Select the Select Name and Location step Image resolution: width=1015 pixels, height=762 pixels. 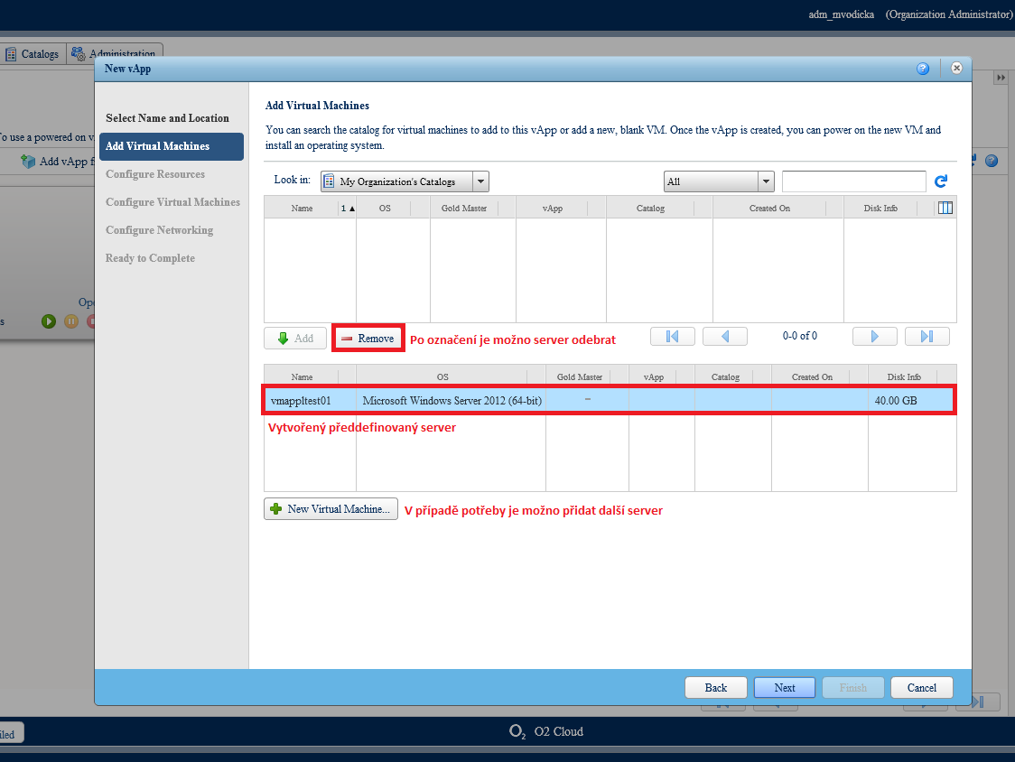click(167, 118)
